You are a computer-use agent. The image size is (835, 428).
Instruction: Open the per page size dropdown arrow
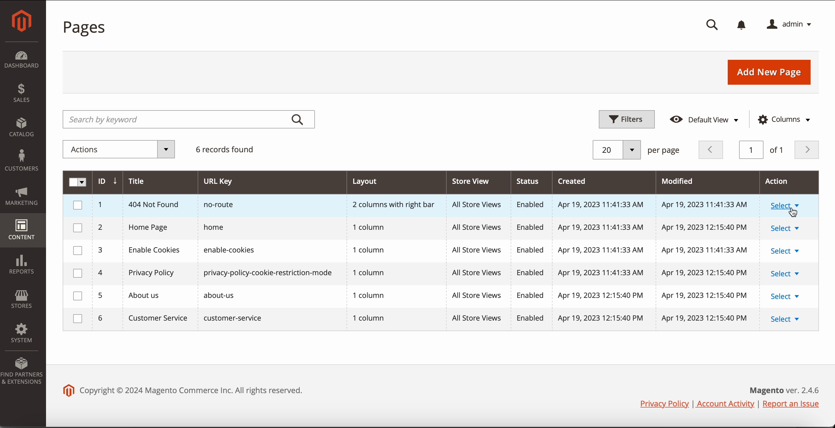632,150
